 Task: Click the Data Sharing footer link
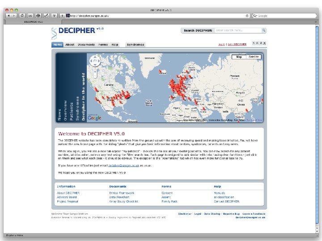[212, 214]
